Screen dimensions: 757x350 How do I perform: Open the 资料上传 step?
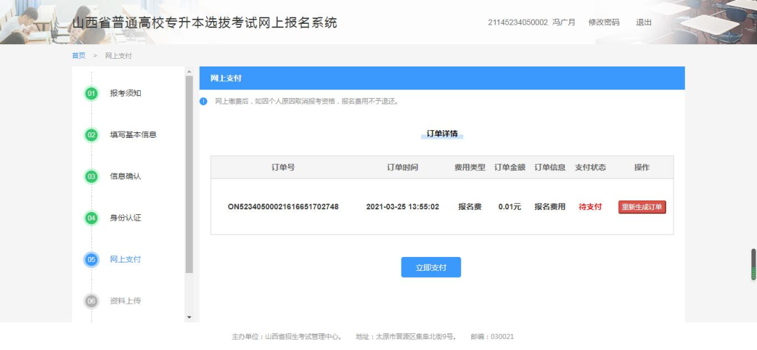tap(125, 301)
